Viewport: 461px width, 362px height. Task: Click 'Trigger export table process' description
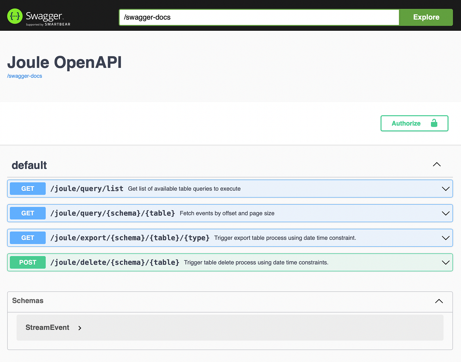pyautogui.click(x=285, y=238)
